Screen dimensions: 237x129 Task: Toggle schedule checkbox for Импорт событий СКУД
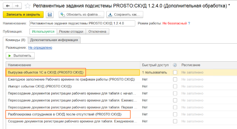point(175,86)
